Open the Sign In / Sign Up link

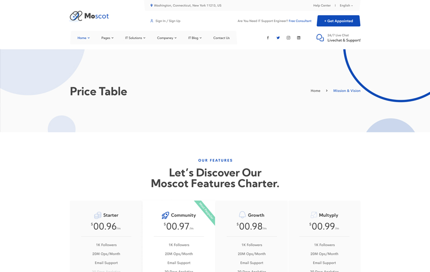pos(168,21)
